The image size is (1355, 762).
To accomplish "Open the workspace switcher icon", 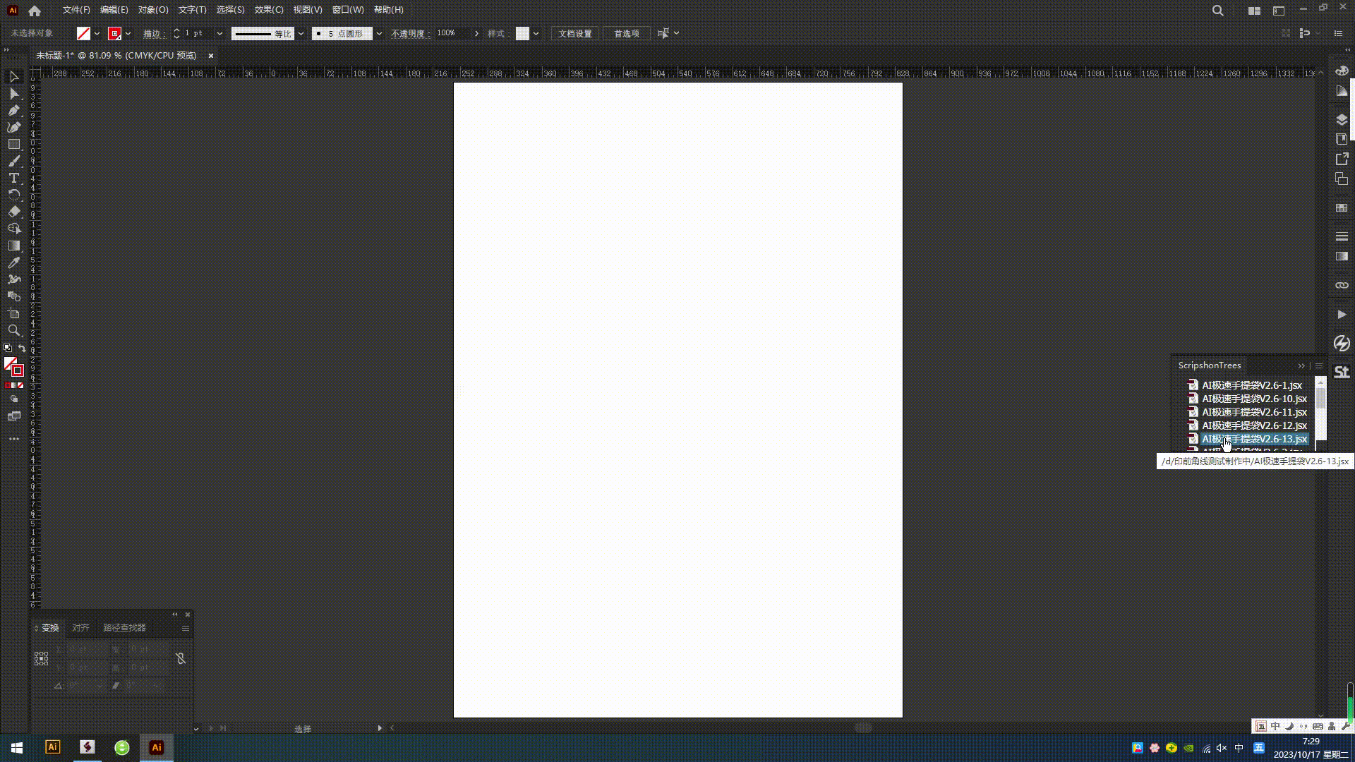I will [1254, 11].
